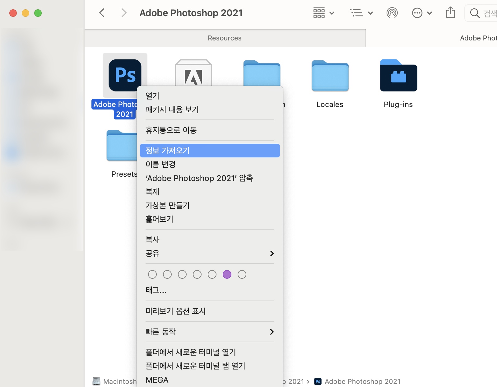Click the Share toolbar icon
497x387 pixels.
(450, 13)
